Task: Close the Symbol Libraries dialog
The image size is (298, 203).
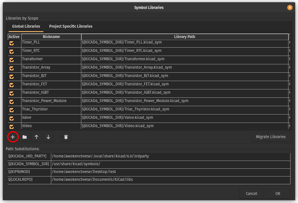Action: coord(290,7)
